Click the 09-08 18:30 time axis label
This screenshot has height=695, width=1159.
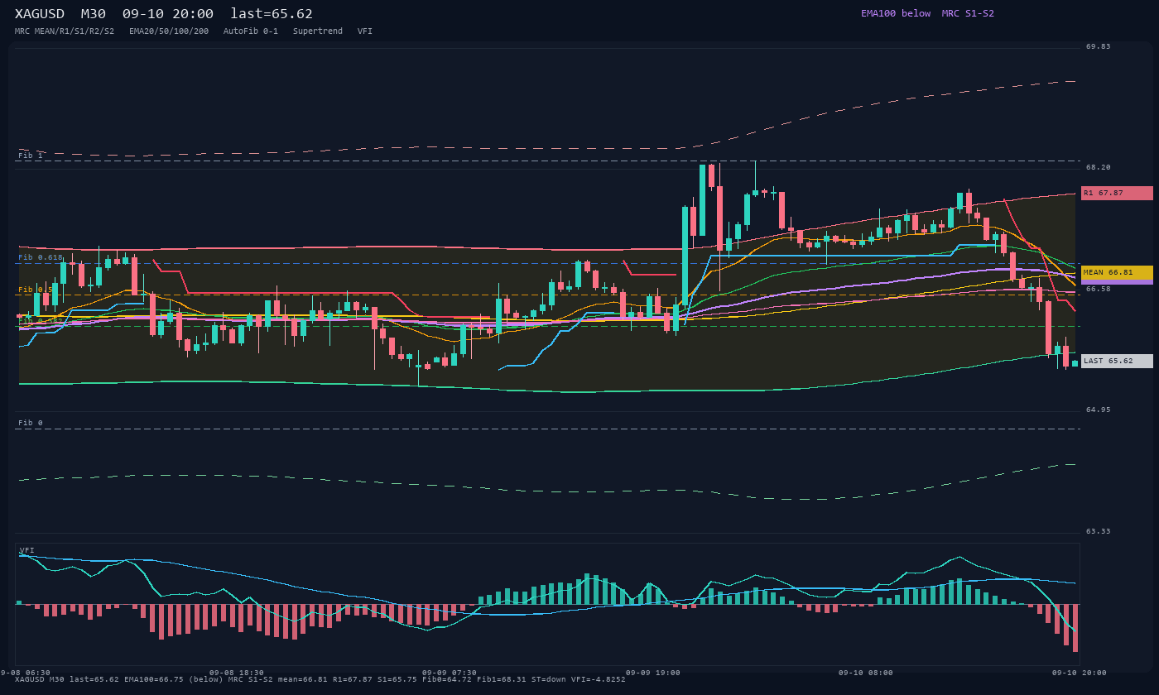237,673
